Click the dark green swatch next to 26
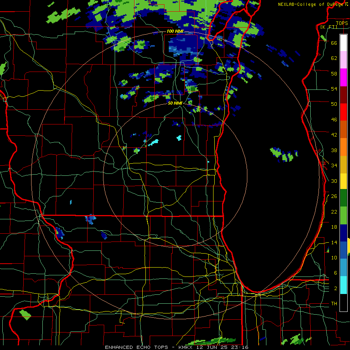350x350 pixels. (x=343, y=198)
